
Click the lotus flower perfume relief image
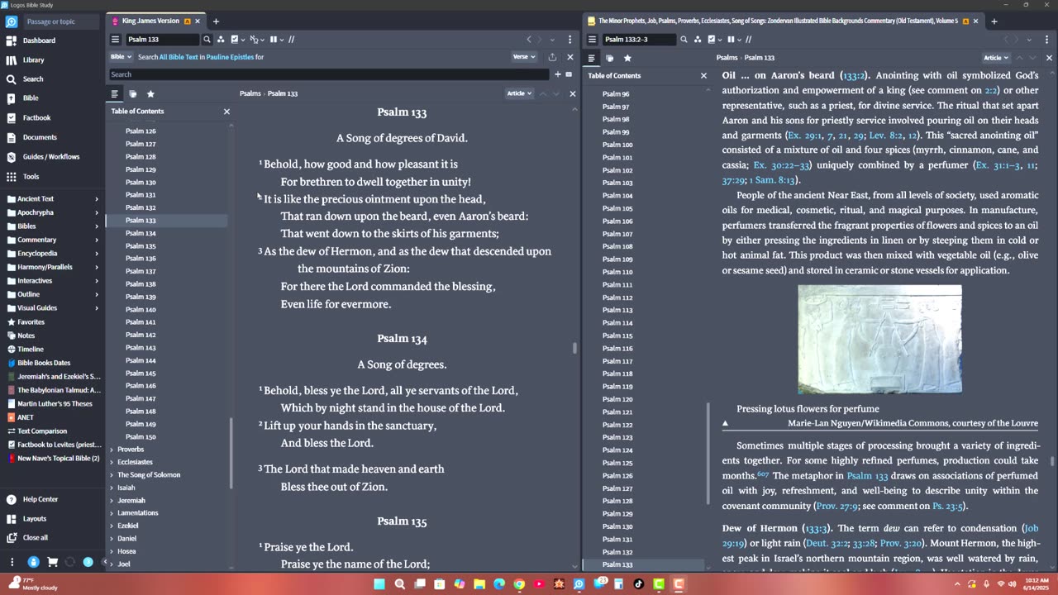coord(879,339)
